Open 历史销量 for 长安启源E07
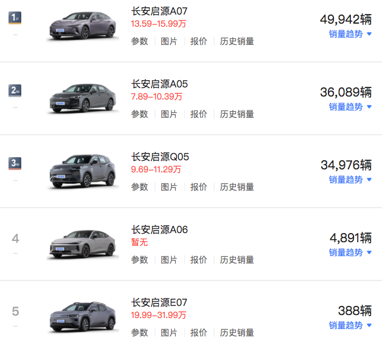This screenshot has width=382, height=346. pos(237,333)
